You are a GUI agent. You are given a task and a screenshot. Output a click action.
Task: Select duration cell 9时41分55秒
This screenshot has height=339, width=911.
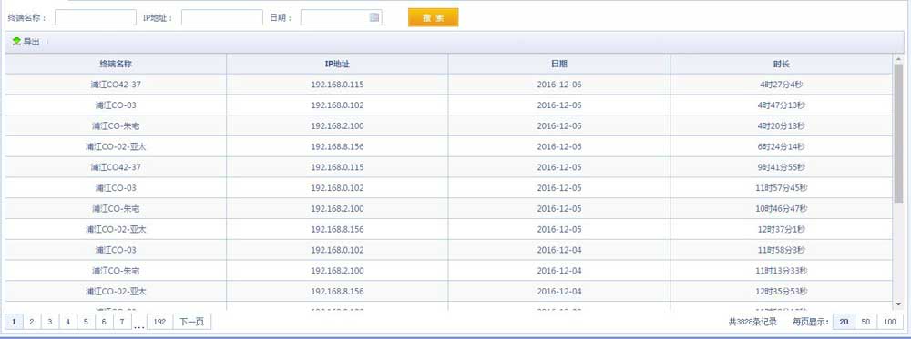[x=782, y=167]
